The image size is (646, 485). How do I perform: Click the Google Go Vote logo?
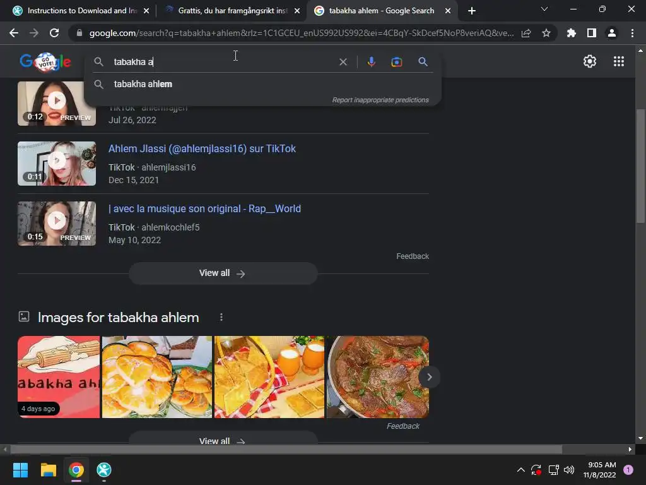coord(45,62)
